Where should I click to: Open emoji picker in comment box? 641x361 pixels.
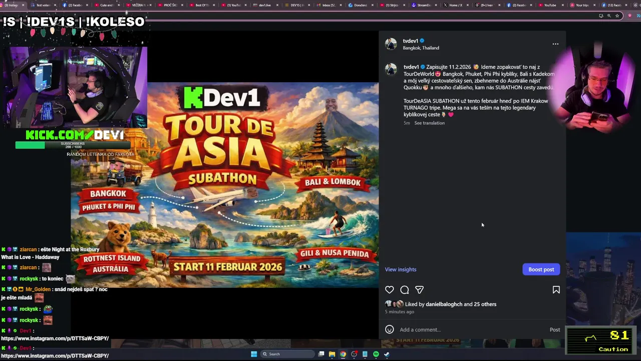(x=390, y=329)
